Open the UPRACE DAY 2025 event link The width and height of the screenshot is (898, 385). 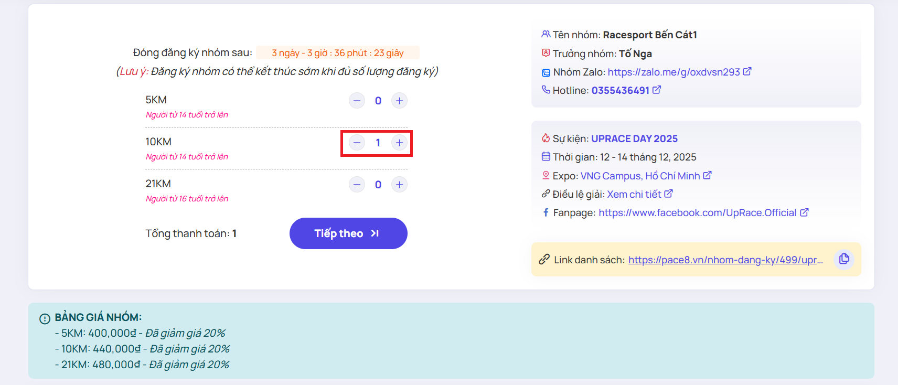click(634, 138)
